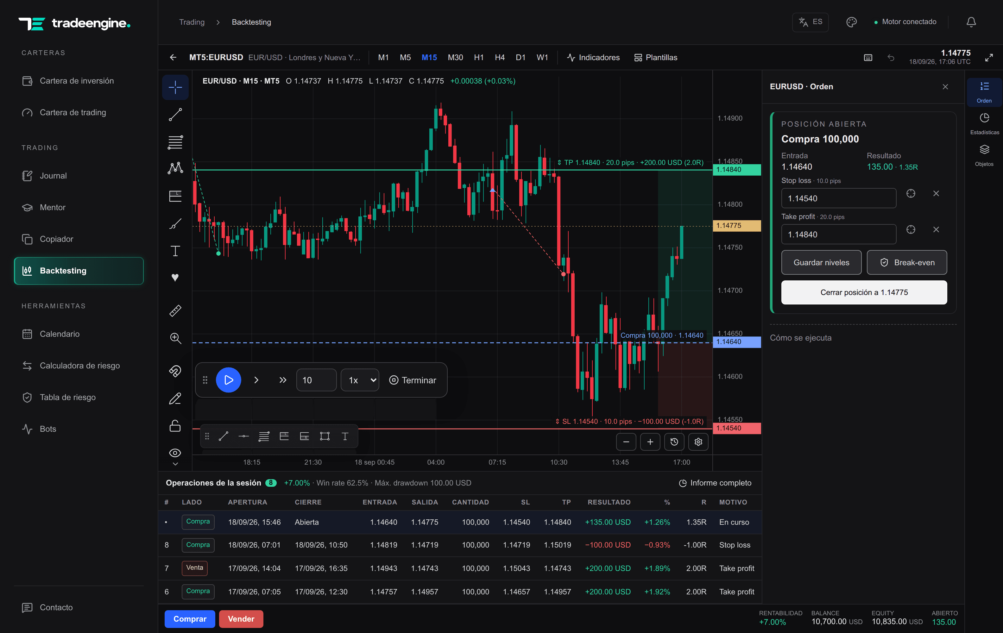Switch timeframe to M5
Screen dimensions: 1003x633
click(x=405, y=58)
